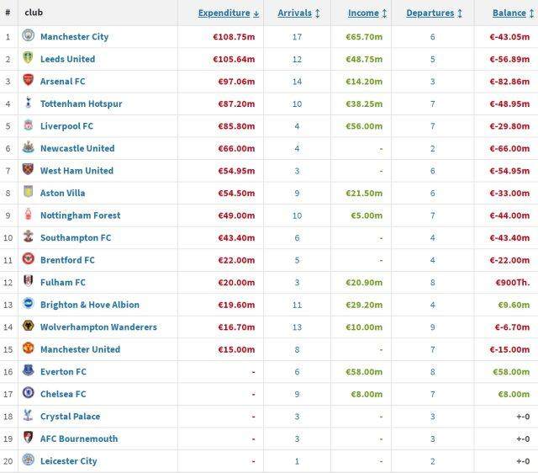538x473 pixels.
Task: Click the Arsenal FC crest icon
Action: click(x=28, y=82)
